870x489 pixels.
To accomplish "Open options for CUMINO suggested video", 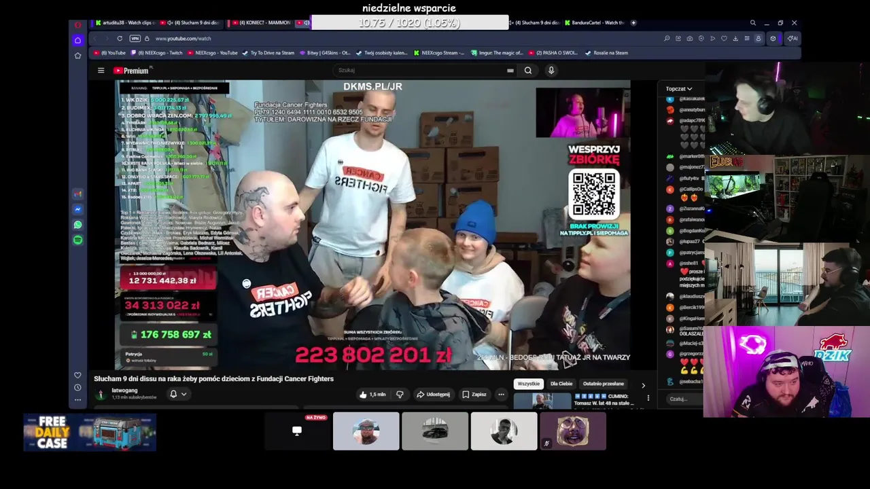I will click(648, 398).
